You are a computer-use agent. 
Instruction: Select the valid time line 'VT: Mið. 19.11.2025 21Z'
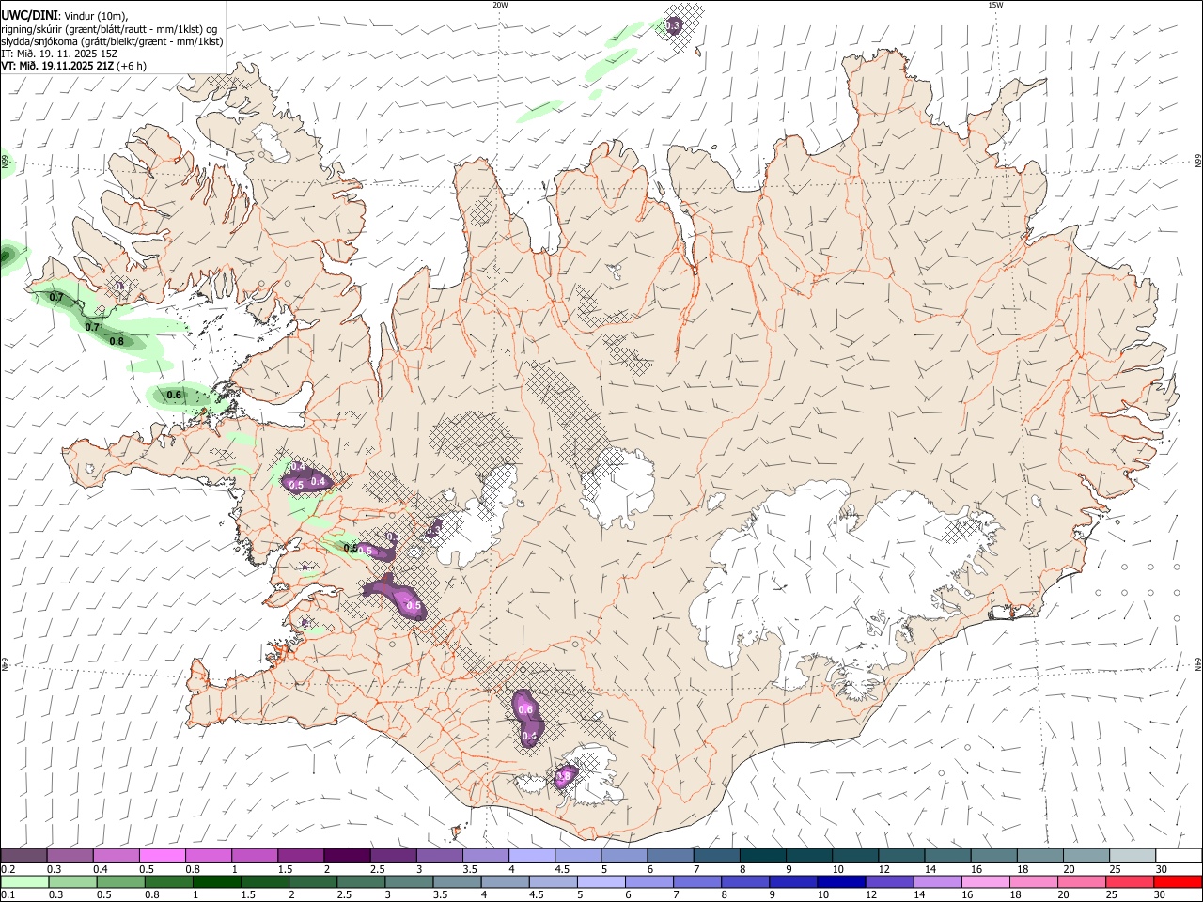pos(56,66)
